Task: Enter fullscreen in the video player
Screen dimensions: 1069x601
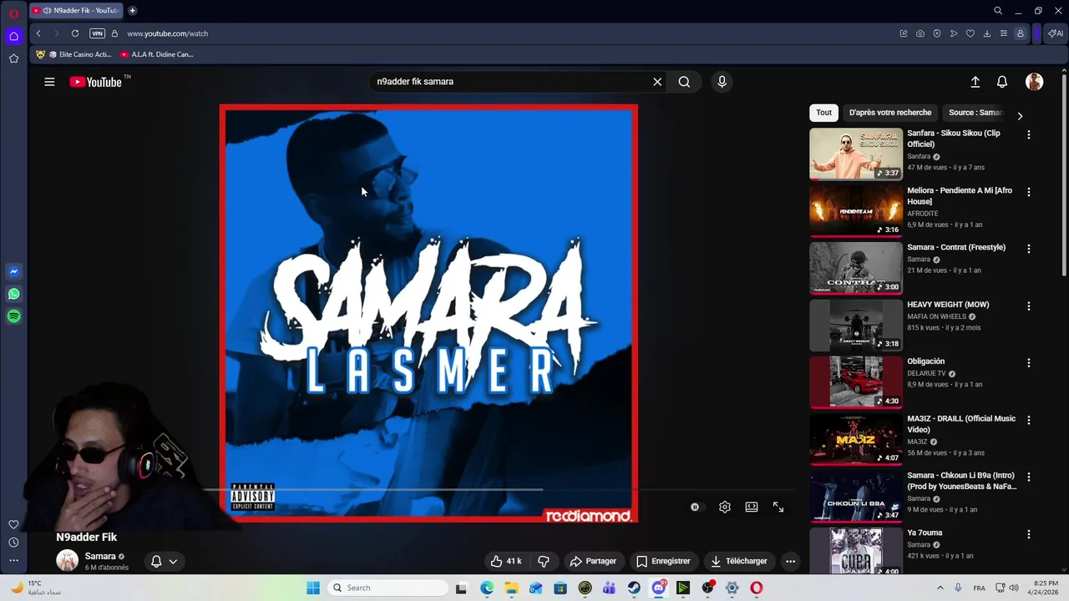Action: point(778,507)
